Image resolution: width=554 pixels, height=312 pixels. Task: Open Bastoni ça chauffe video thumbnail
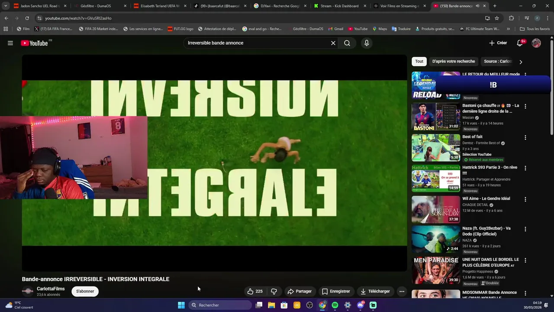point(436,117)
